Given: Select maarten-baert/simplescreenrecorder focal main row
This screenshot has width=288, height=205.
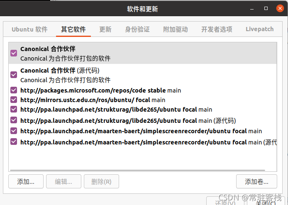Looking at the screenshot, I should point(142,131).
